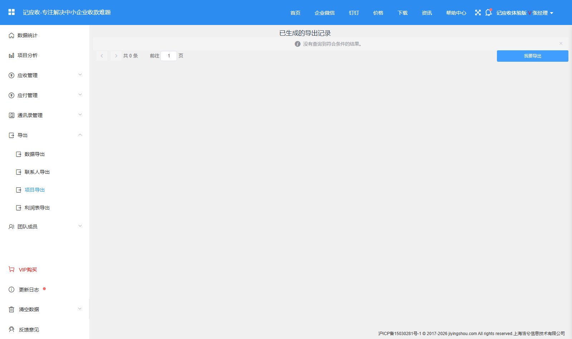Click the 数据统计 home icon
The image size is (572, 339).
pyautogui.click(x=11, y=35)
